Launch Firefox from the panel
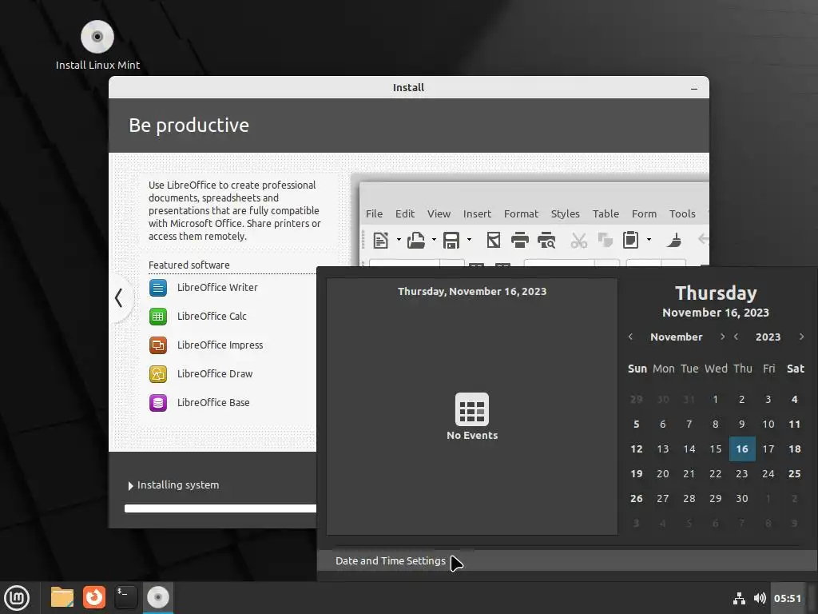Viewport: 818px width, 614px height. tap(94, 597)
